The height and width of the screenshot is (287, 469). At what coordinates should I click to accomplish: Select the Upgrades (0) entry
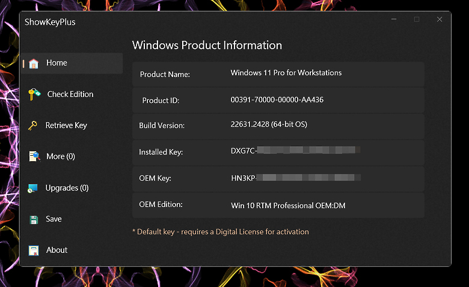point(67,188)
